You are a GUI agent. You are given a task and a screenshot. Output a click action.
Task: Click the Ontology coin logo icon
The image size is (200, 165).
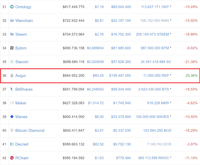[12, 7]
